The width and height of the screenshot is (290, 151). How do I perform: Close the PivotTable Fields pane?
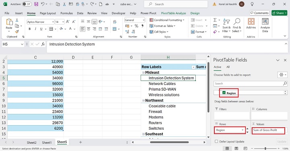click(x=285, y=60)
